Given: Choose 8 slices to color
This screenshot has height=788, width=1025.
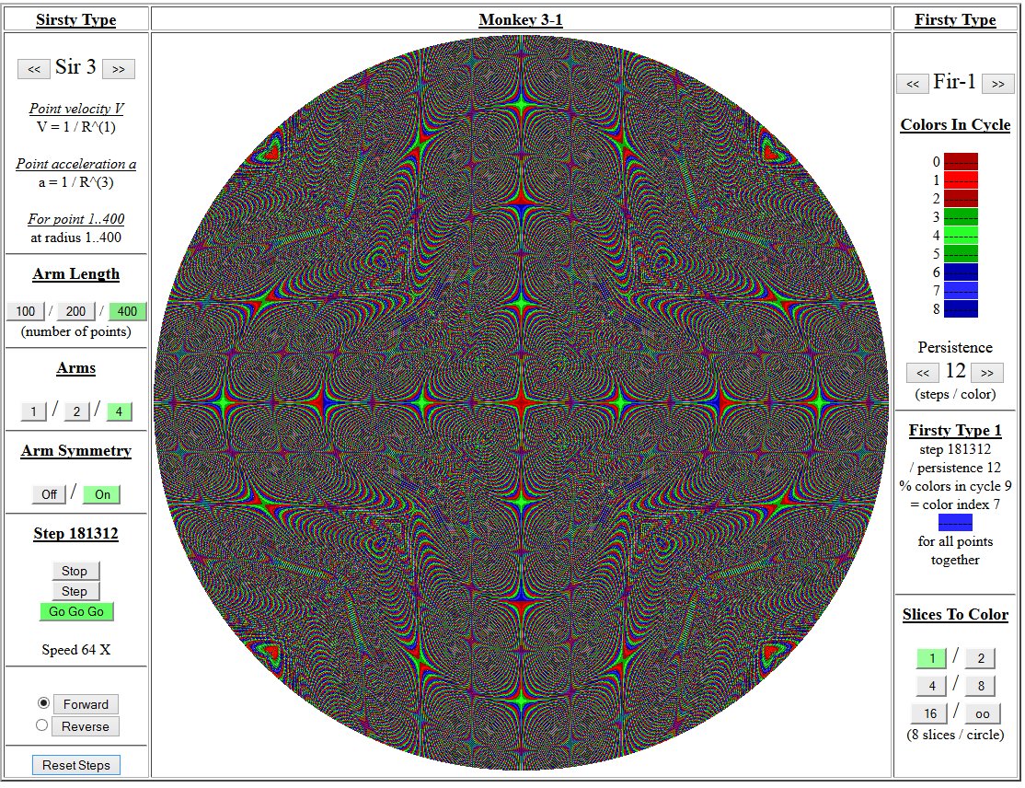Looking at the screenshot, I should (x=981, y=685).
